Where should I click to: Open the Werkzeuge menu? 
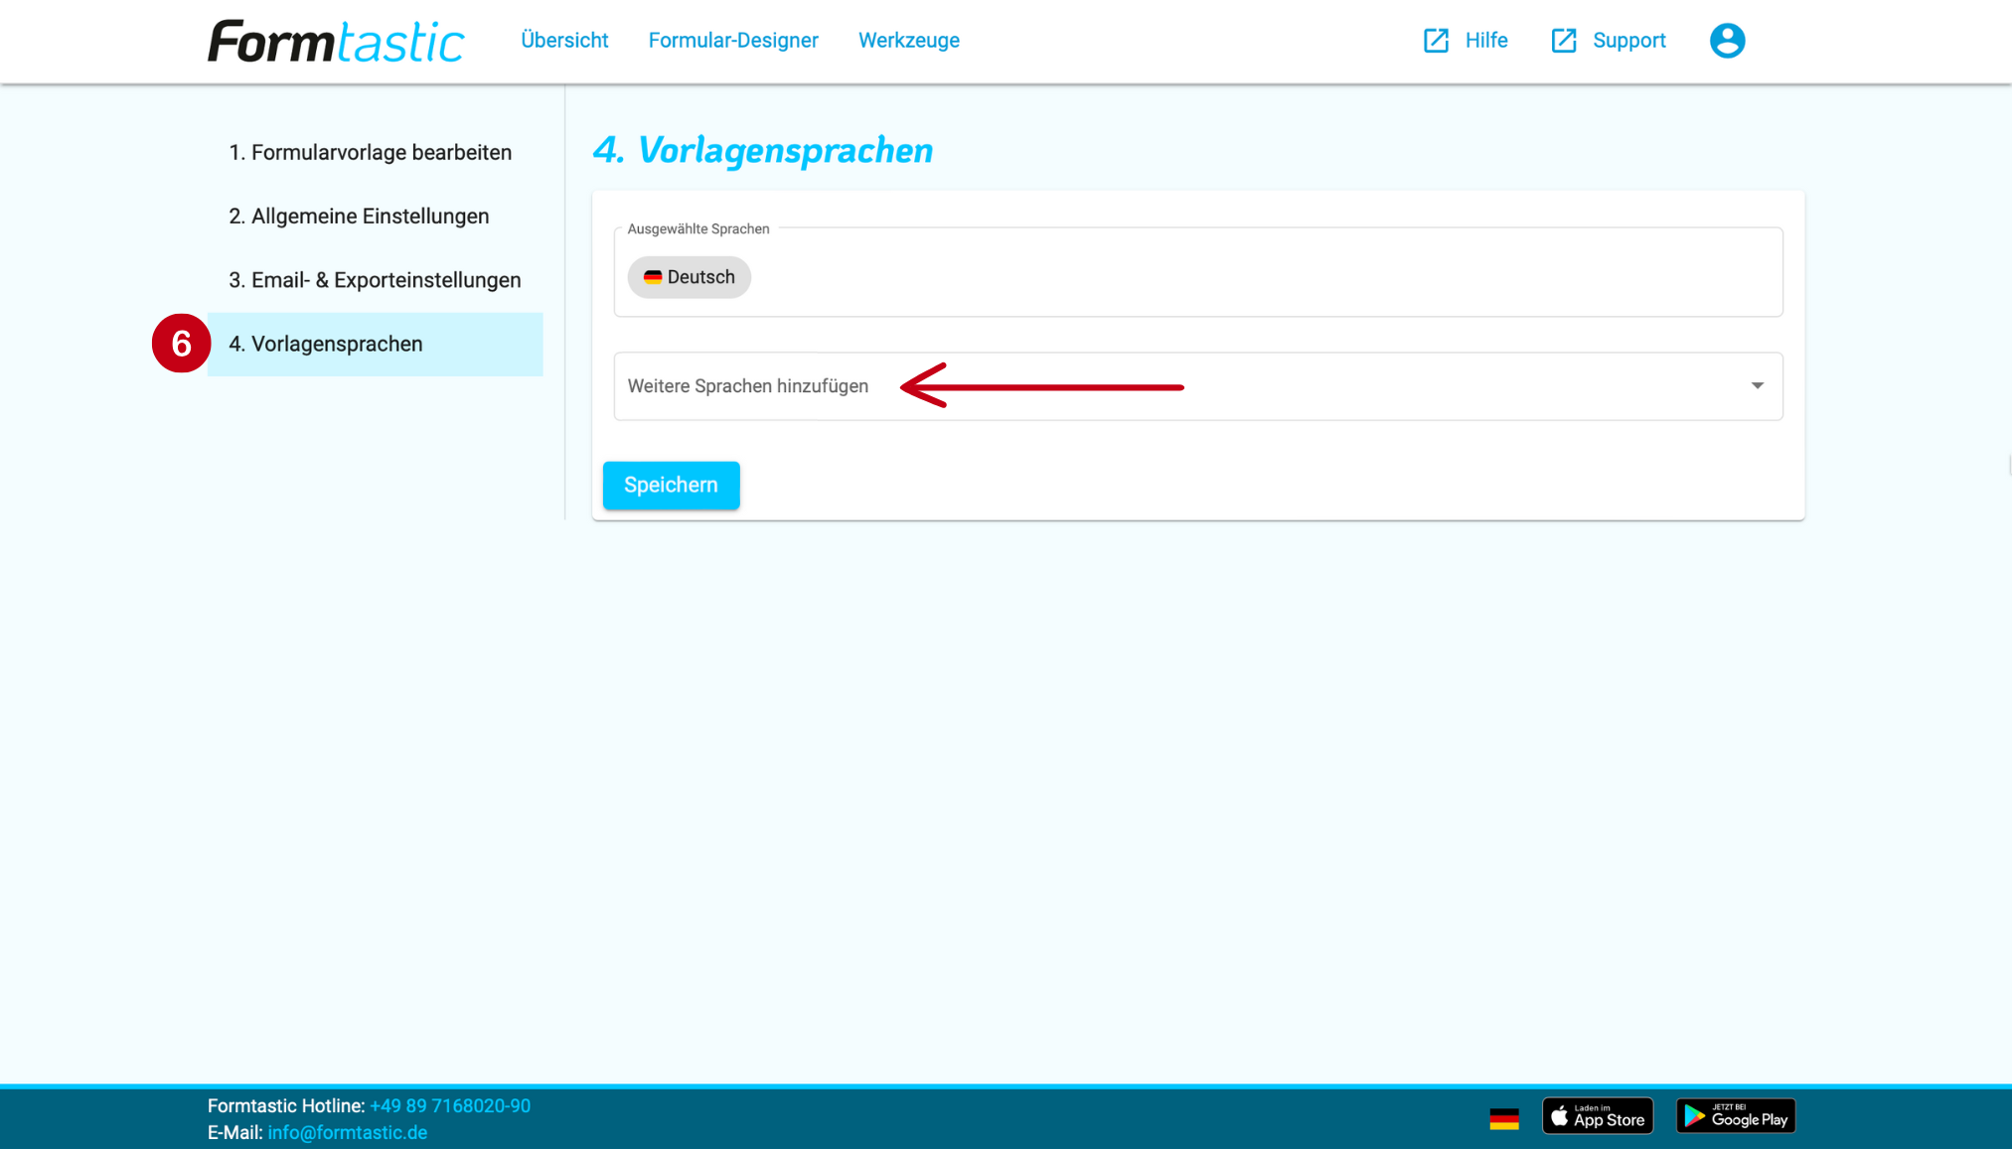pyautogui.click(x=909, y=41)
